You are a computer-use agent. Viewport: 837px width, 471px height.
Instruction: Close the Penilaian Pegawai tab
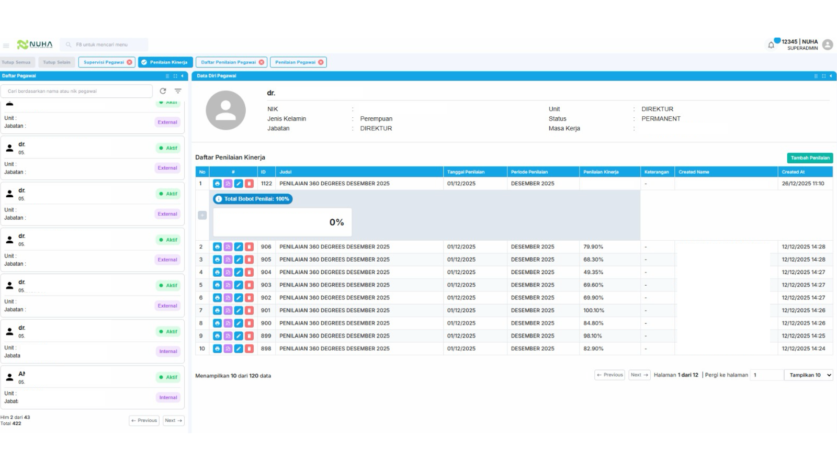pyautogui.click(x=321, y=62)
